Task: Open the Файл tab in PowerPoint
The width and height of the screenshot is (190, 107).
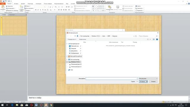Action: 3,4
